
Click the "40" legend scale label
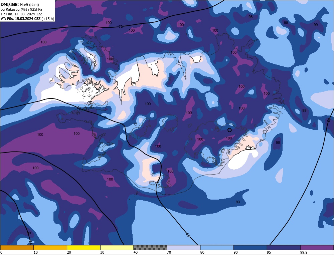tap(136, 252)
